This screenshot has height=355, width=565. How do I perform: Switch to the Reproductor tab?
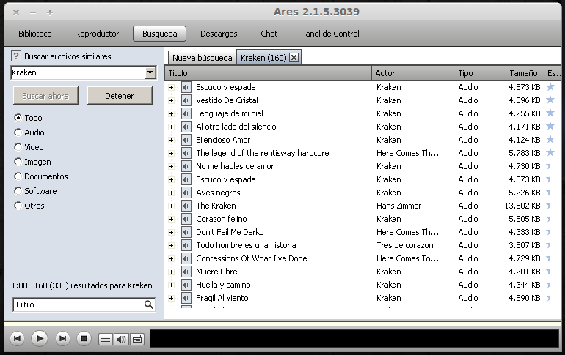[97, 34]
